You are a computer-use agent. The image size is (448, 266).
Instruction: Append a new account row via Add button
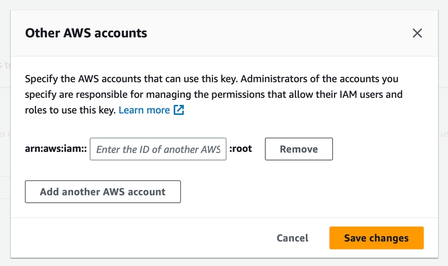click(x=103, y=192)
